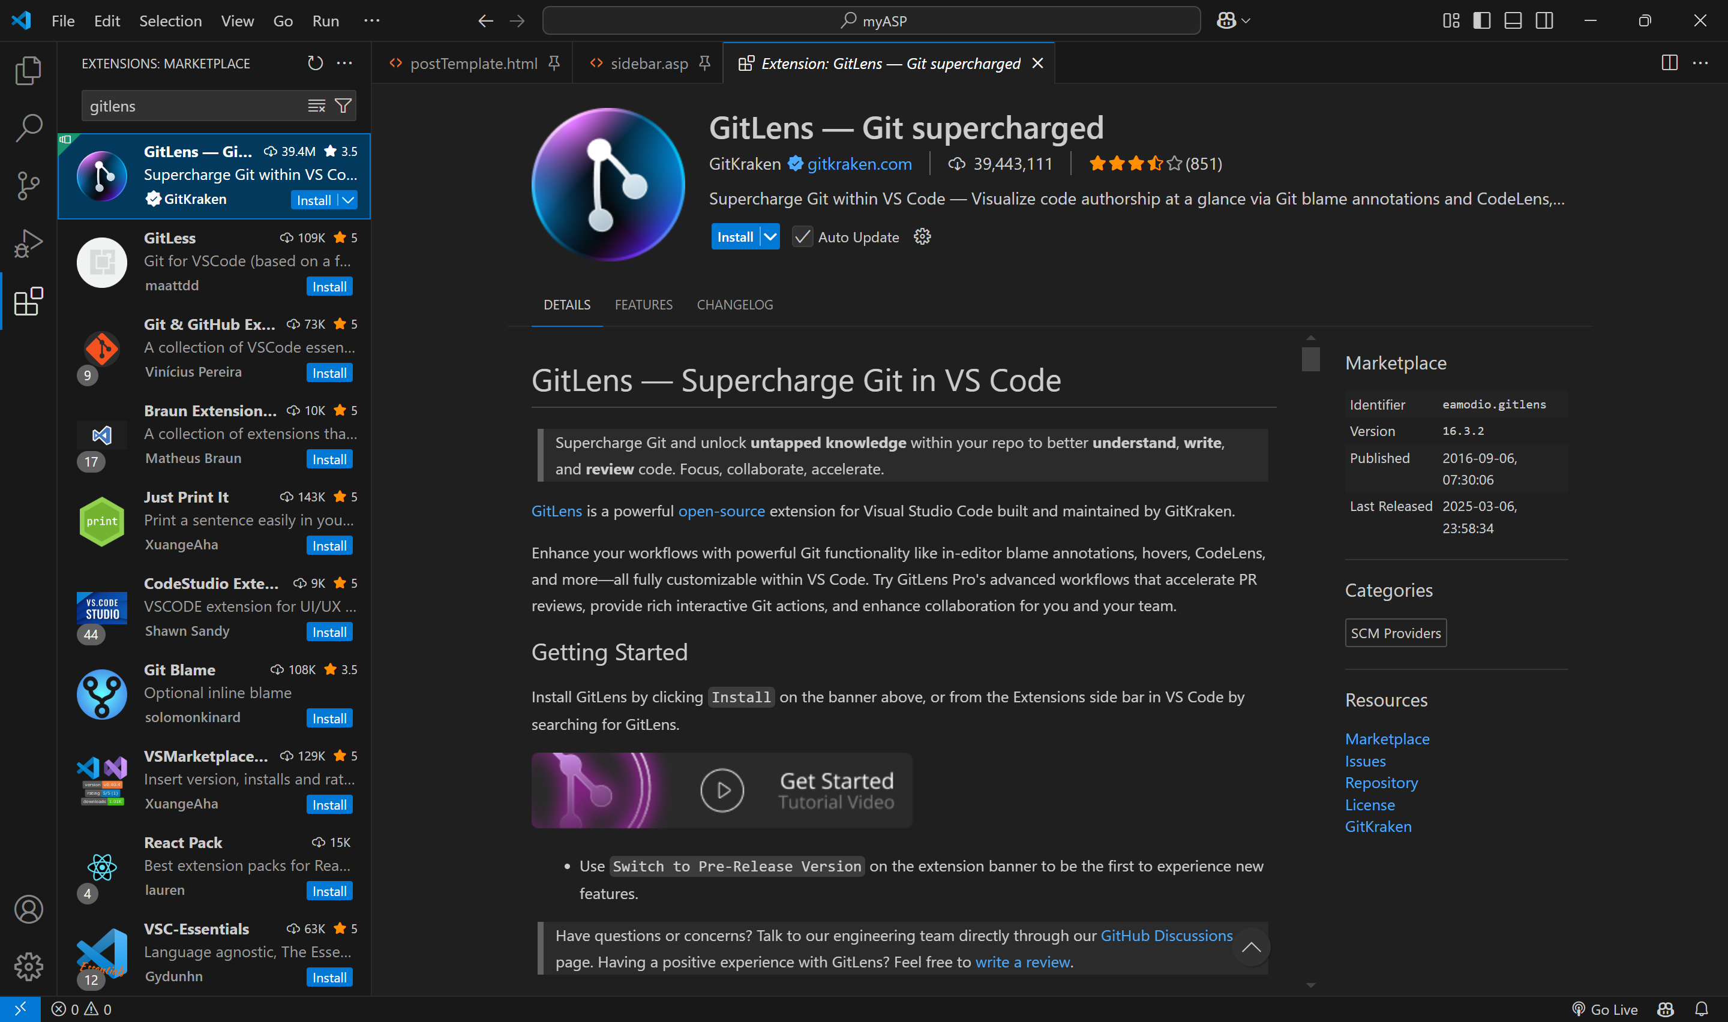Viewport: 1728px width, 1022px height.
Task: Click the GitLens star rating
Action: click(1156, 164)
